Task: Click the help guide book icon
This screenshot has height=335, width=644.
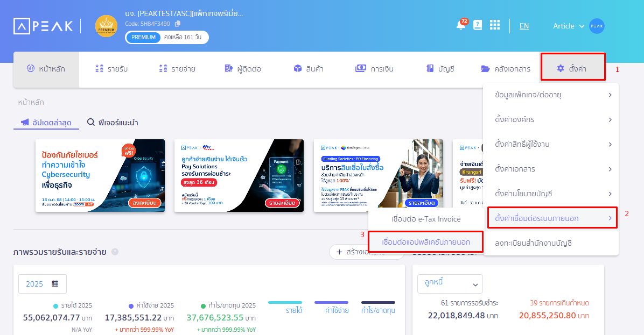Action: point(478,25)
